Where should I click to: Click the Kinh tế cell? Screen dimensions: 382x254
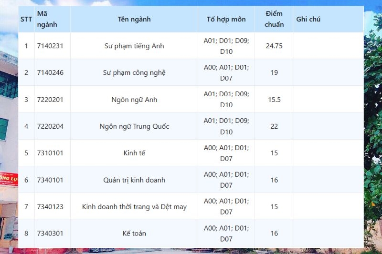point(134,153)
